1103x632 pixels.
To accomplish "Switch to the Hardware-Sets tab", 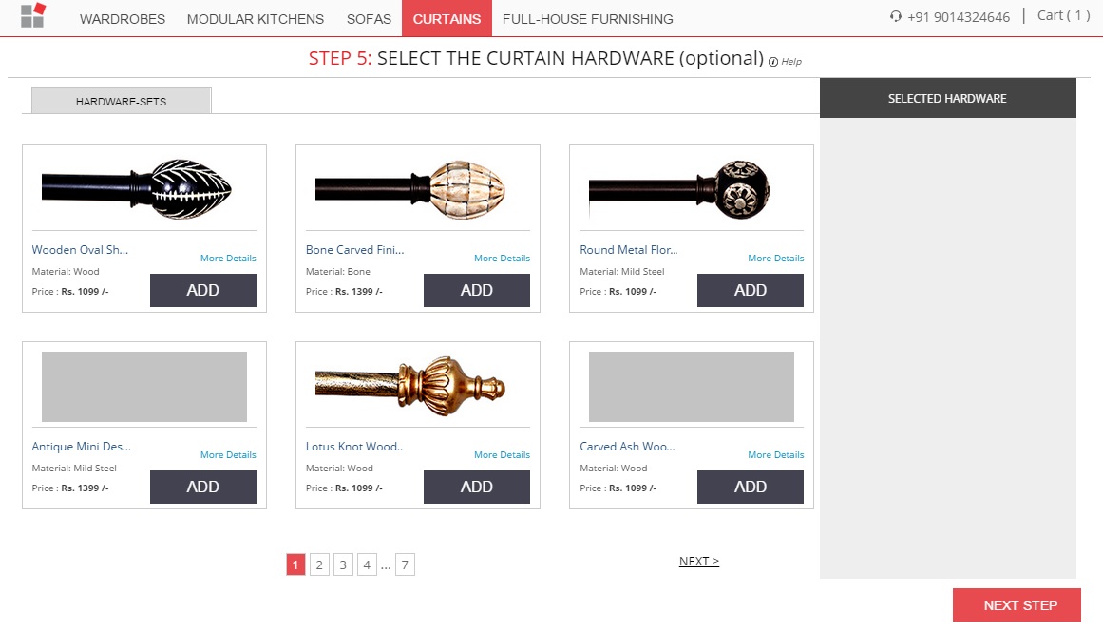I will point(121,101).
